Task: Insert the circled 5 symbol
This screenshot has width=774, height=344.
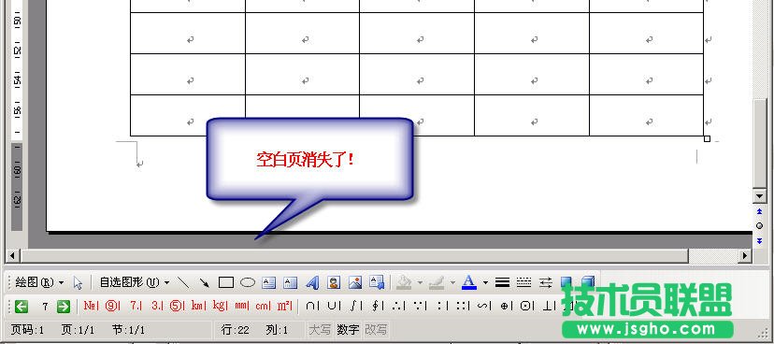Action: tap(177, 306)
